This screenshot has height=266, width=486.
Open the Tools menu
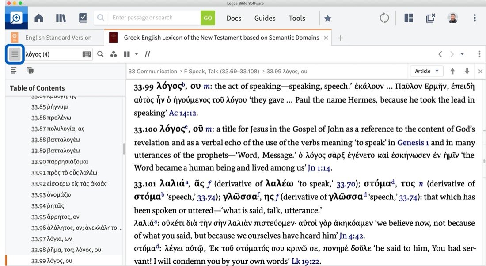pos(297,18)
